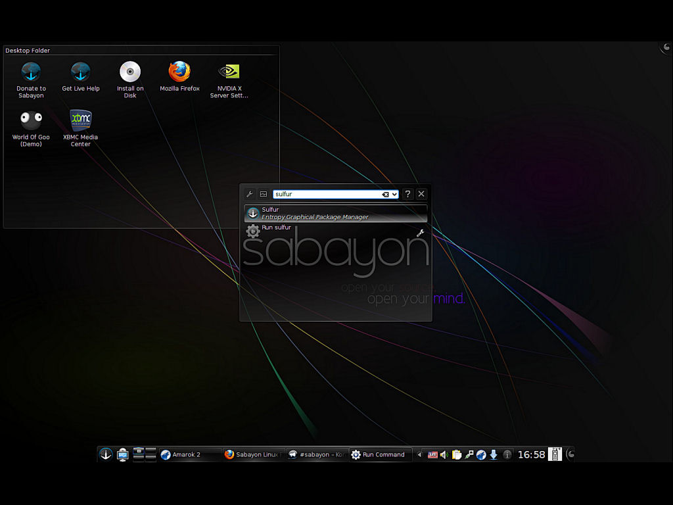Toggle show desktop from the taskbar
The width and height of the screenshot is (673, 505).
point(122,454)
